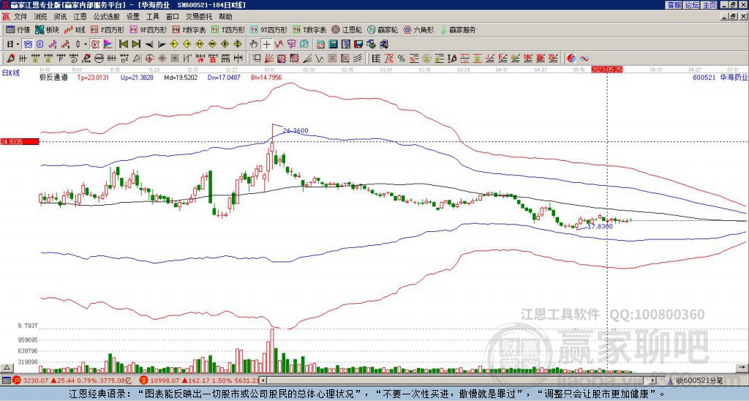Open the T四方形 time square

pyautogui.click(x=228, y=29)
